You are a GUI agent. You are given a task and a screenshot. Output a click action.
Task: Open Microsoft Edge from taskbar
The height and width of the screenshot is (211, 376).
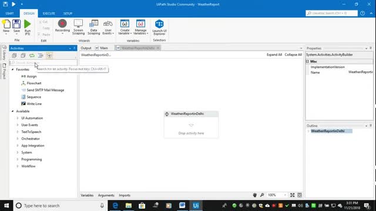pyautogui.click(x=115, y=206)
